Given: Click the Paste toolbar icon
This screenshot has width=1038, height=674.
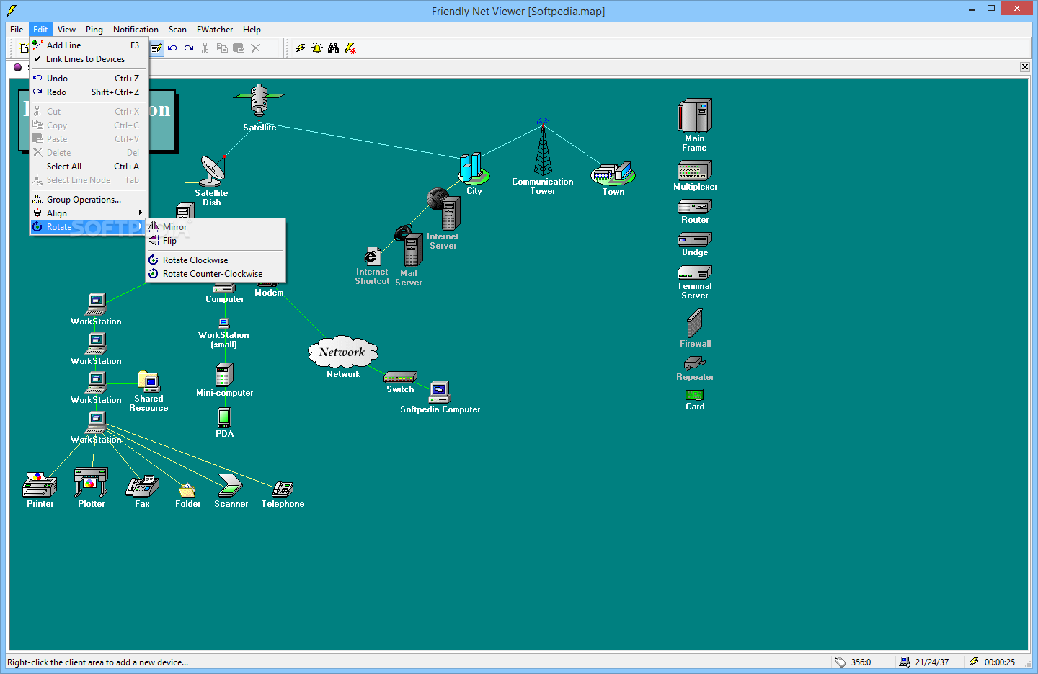Looking at the screenshot, I should (x=239, y=48).
